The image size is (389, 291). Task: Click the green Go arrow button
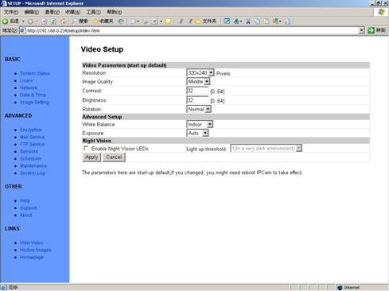click(x=371, y=30)
